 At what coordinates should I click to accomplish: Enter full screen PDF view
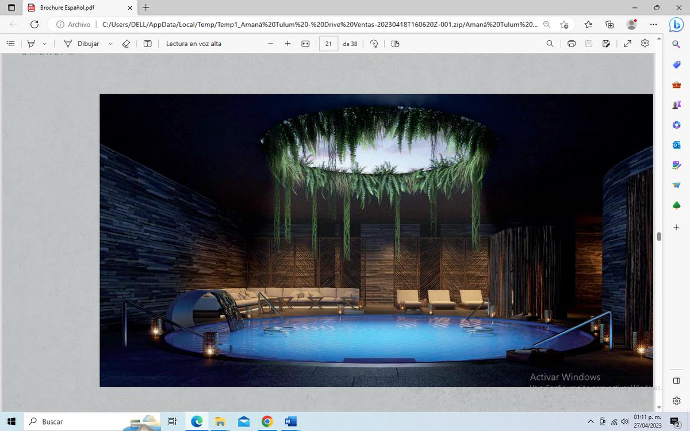click(627, 44)
